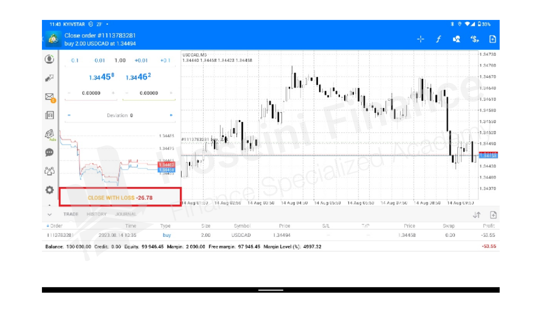
Task: Open the accounts icon in sidebar
Action: point(49,59)
